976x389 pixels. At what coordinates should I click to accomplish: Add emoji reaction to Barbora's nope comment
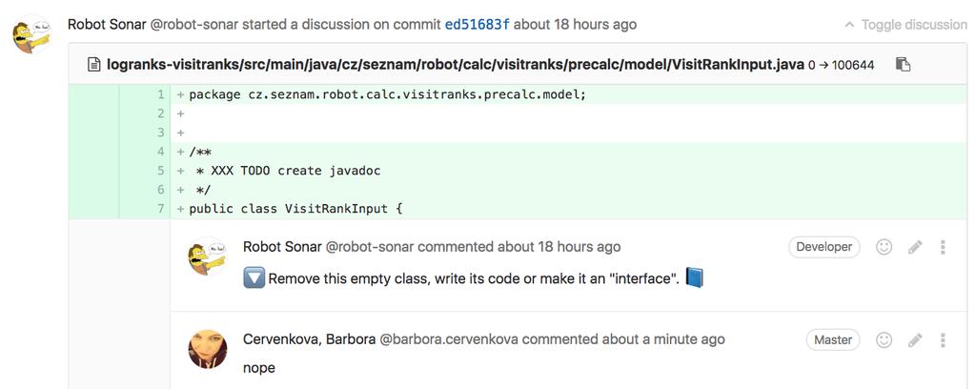(884, 339)
